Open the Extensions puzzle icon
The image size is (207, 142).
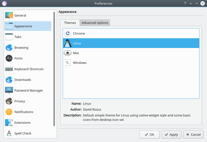[x=9, y=123]
